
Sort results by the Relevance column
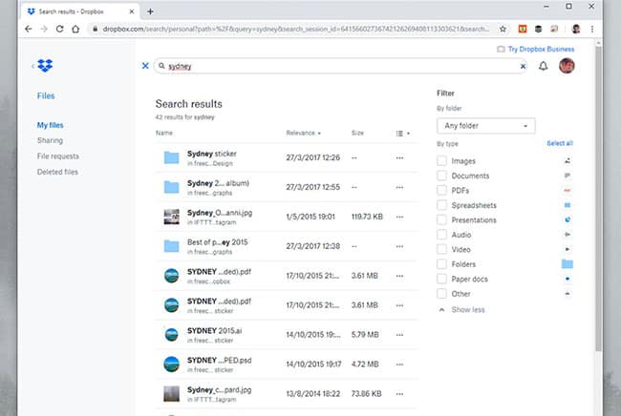point(303,134)
